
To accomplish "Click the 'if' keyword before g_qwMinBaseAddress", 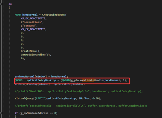I will point(16,113).
